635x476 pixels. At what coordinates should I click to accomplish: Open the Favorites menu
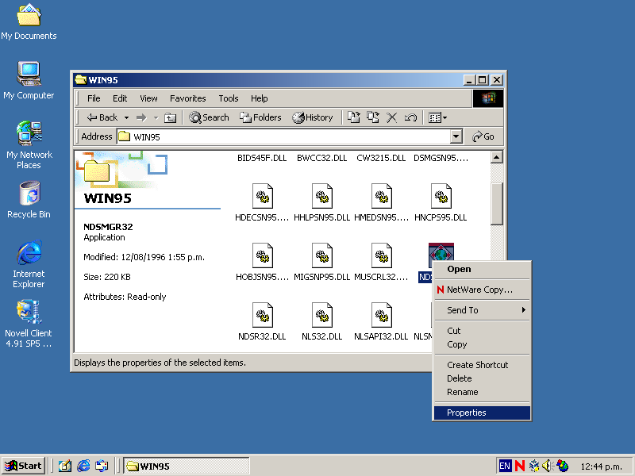coord(188,98)
